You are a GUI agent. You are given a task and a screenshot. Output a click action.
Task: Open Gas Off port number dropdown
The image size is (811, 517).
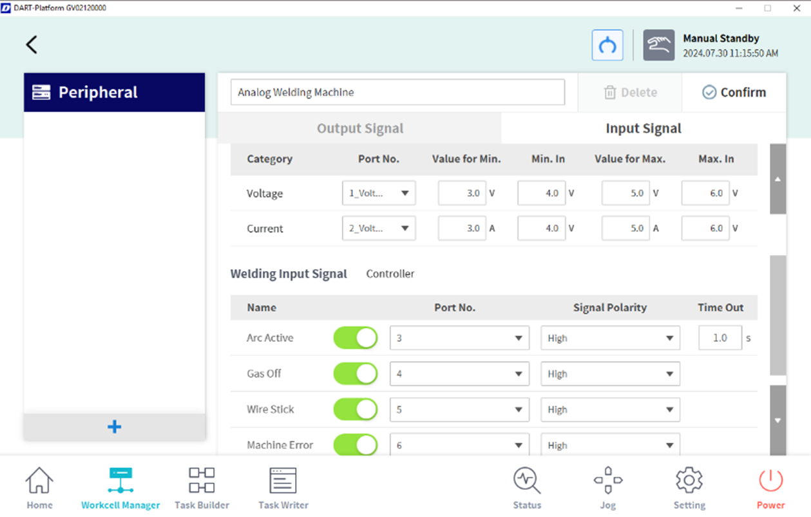tap(459, 374)
